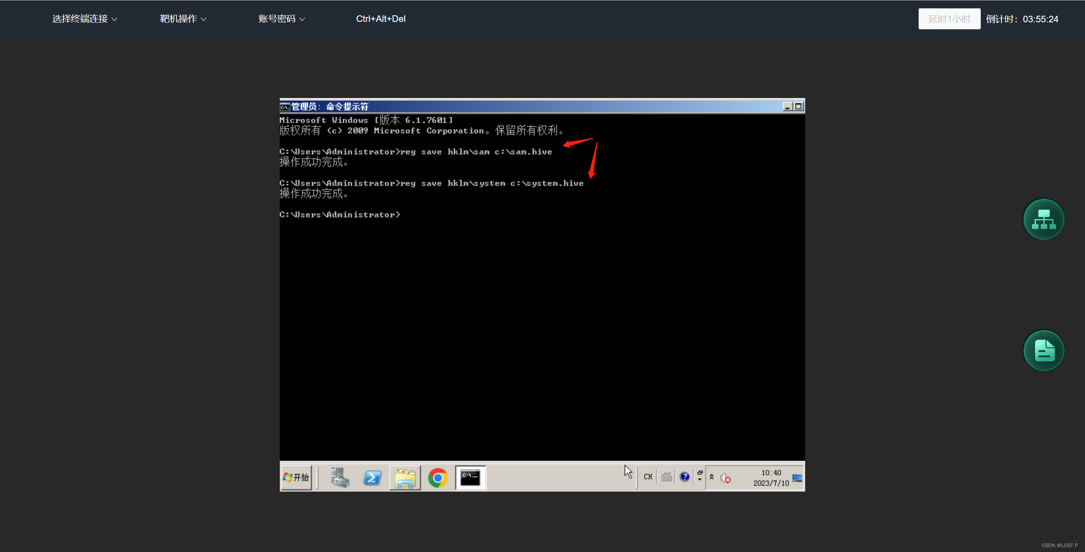This screenshot has height=552, width=1085.
Task: Click the reg save hklm\sam command line
Action: point(416,152)
